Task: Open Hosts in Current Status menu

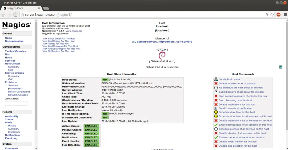Action: click(x=8, y=58)
